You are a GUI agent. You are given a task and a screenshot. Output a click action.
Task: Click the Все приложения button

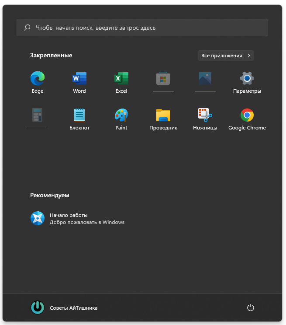(226, 56)
